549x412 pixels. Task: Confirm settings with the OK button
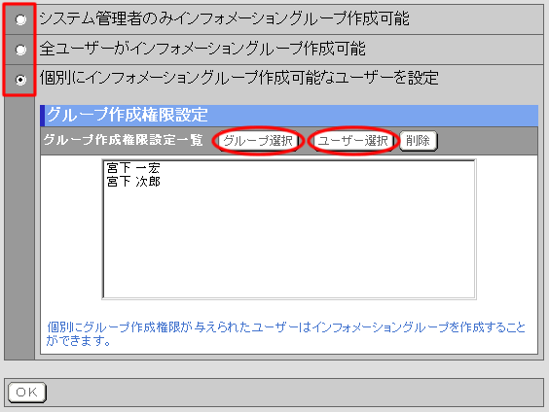click(27, 393)
